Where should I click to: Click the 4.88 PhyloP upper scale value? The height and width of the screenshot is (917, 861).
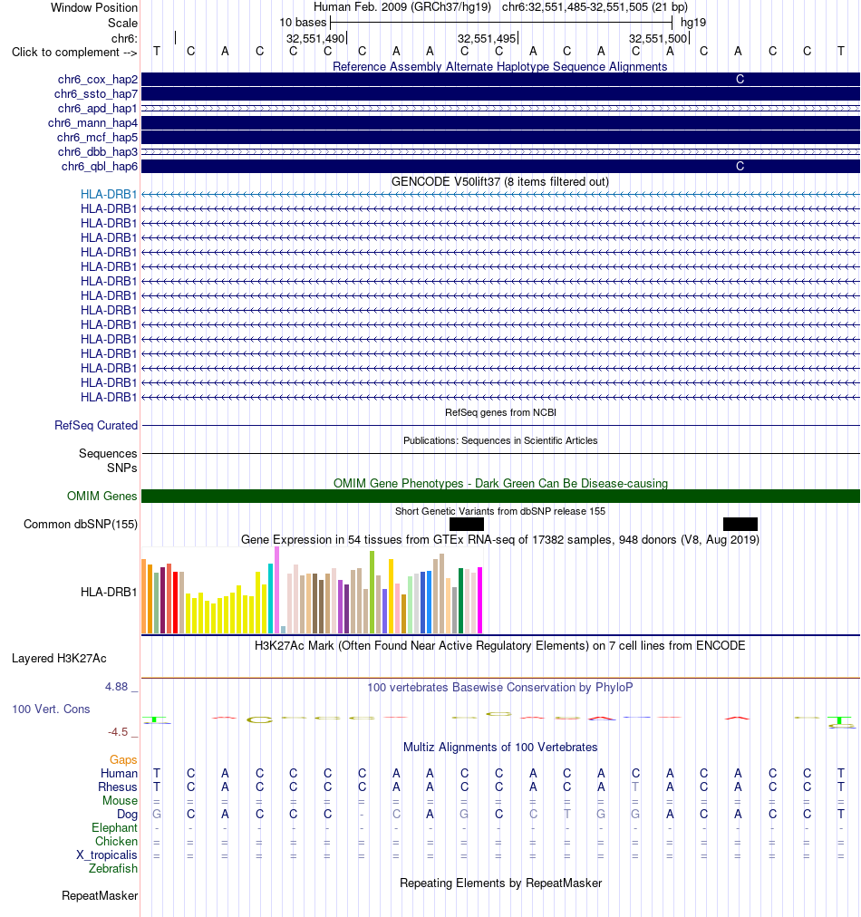[x=116, y=687]
